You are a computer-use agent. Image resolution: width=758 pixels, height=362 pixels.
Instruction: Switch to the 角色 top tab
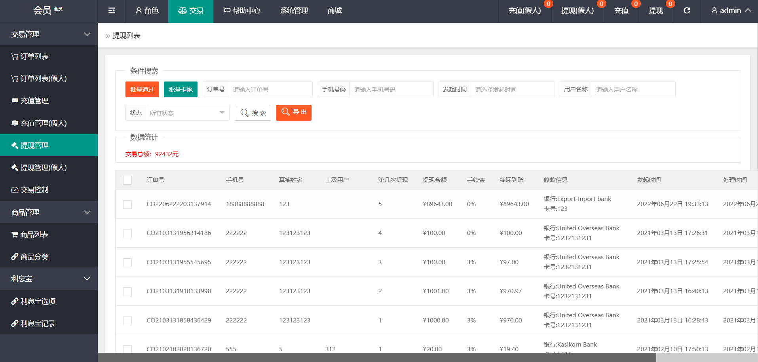tap(147, 11)
